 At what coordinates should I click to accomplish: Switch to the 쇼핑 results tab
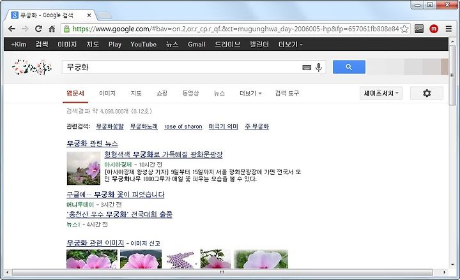click(162, 93)
